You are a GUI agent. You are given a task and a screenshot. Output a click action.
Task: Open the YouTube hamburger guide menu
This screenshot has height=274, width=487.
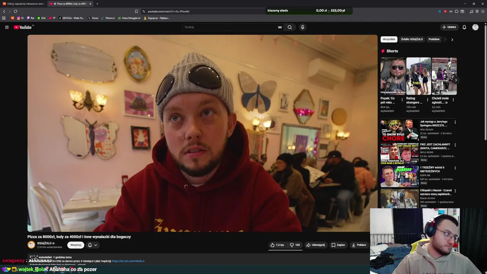[6, 27]
